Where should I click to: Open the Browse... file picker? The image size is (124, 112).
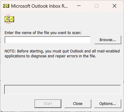click(108, 40)
